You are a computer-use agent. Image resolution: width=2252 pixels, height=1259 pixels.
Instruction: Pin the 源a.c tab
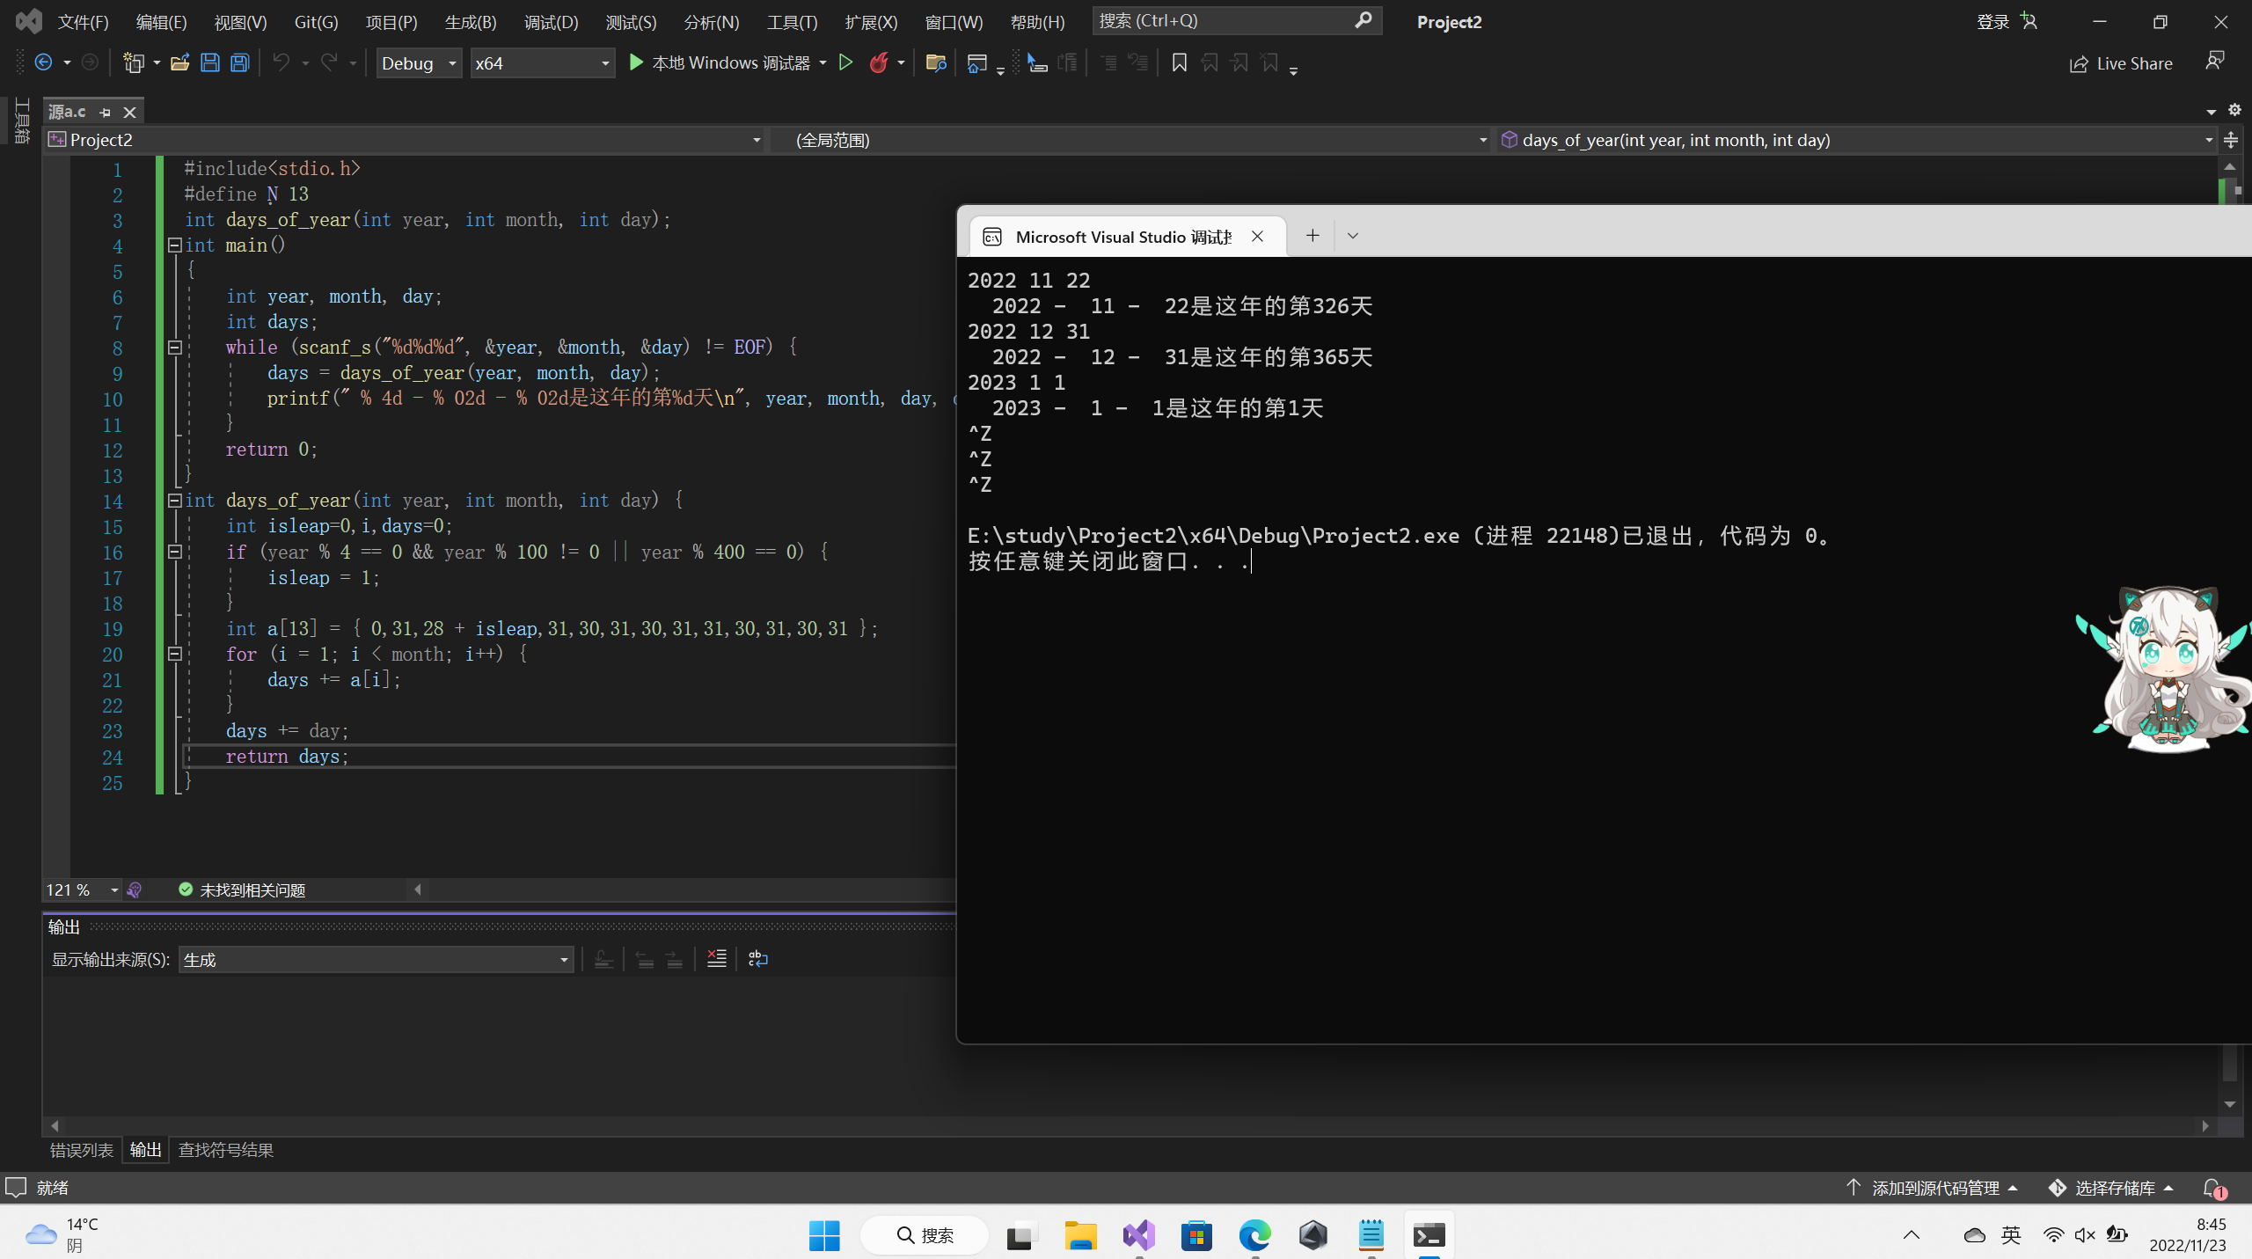coord(106,112)
